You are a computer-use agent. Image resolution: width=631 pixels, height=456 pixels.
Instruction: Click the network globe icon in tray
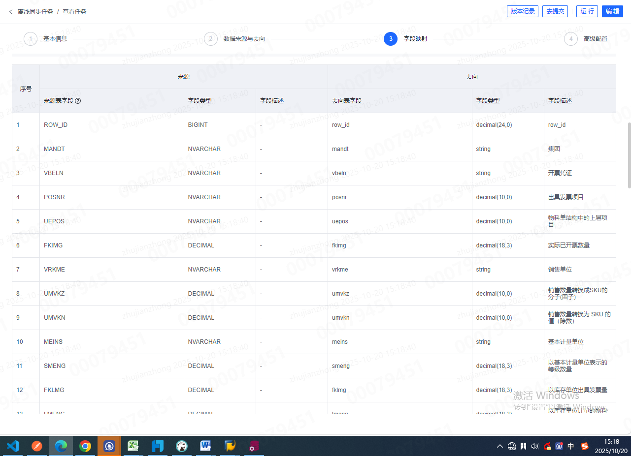coord(512,446)
